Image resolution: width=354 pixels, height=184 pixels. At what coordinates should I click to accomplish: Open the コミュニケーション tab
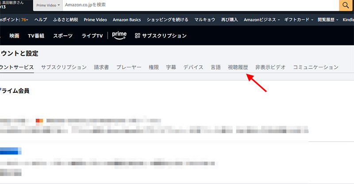(316, 68)
